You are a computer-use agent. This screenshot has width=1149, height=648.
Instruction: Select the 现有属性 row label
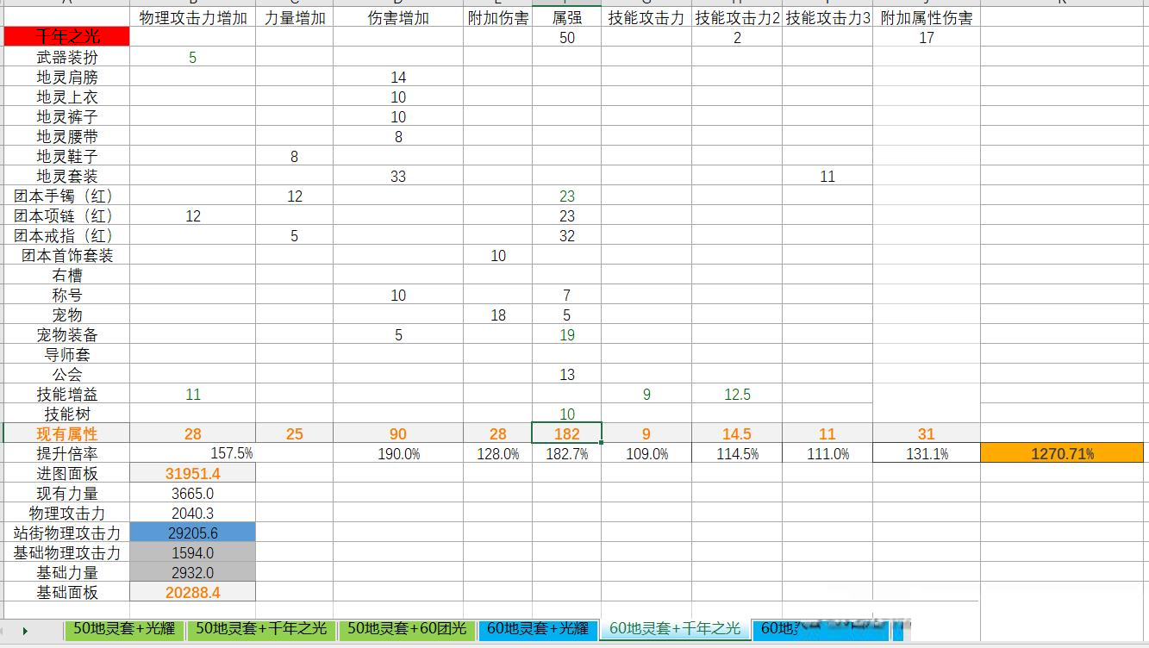pos(67,433)
